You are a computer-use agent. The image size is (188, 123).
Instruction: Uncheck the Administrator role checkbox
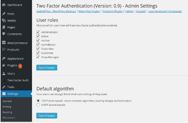pos(38,32)
